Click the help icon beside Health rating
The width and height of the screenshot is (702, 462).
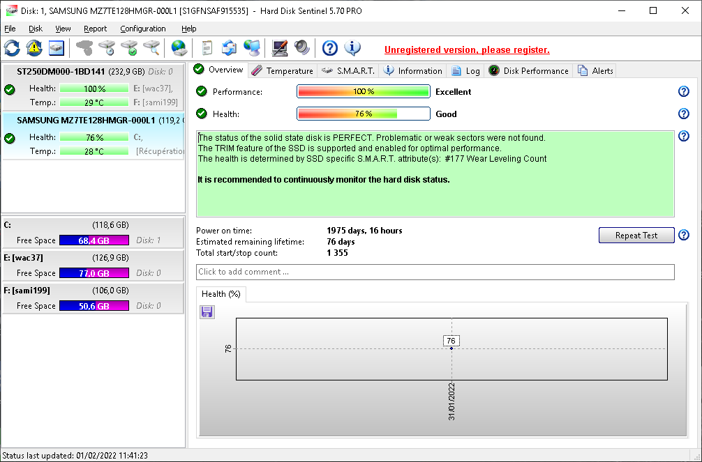tap(684, 114)
